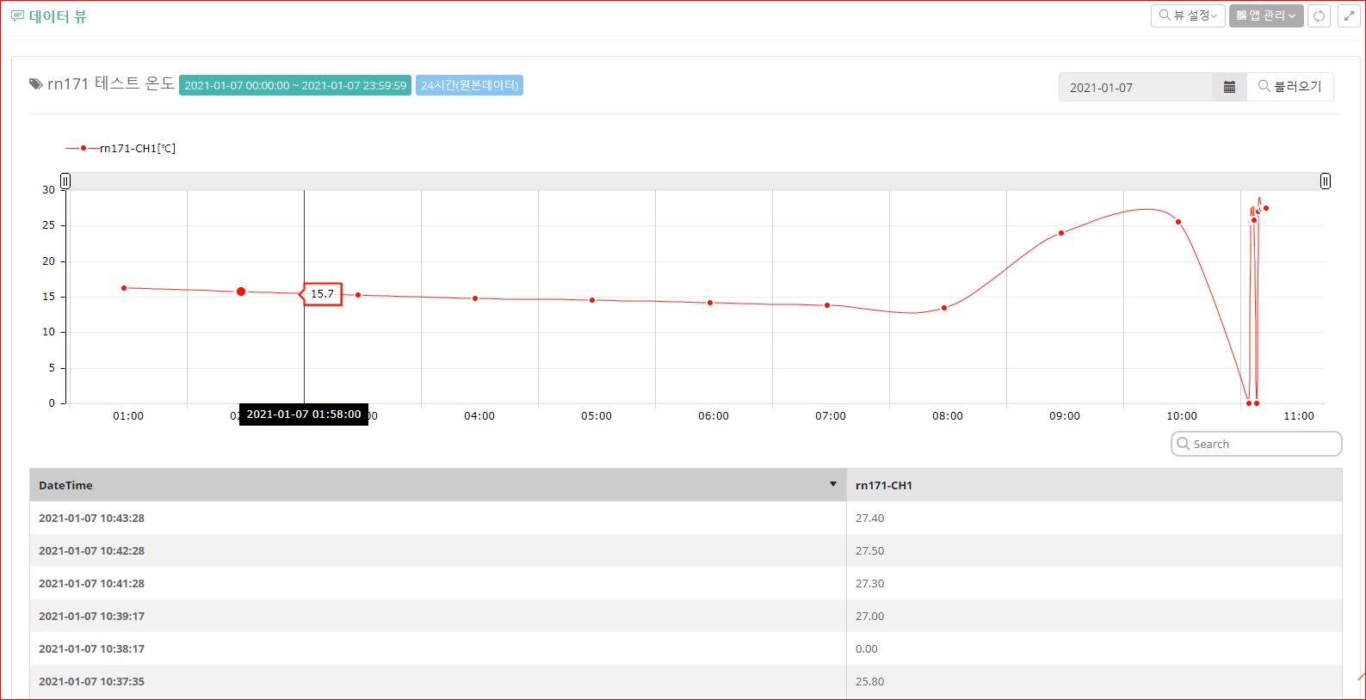Click the value cell 25.80

click(x=1094, y=681)
